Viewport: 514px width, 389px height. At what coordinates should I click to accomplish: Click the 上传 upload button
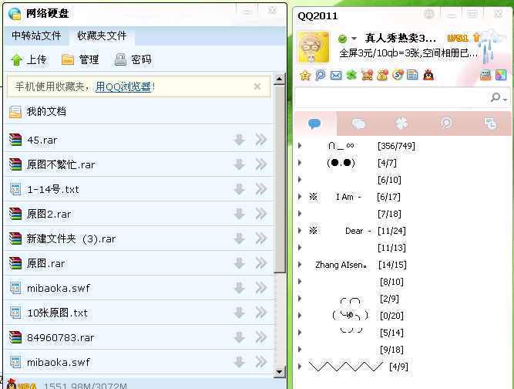point(29,59)
